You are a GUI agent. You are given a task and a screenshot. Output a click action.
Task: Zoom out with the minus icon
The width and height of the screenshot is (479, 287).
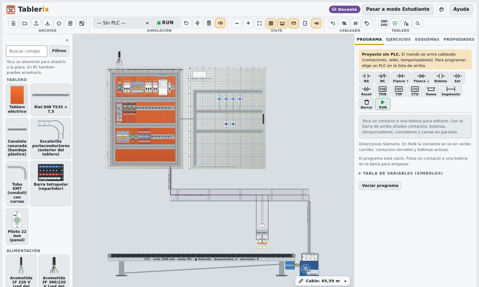coord(237,23)
